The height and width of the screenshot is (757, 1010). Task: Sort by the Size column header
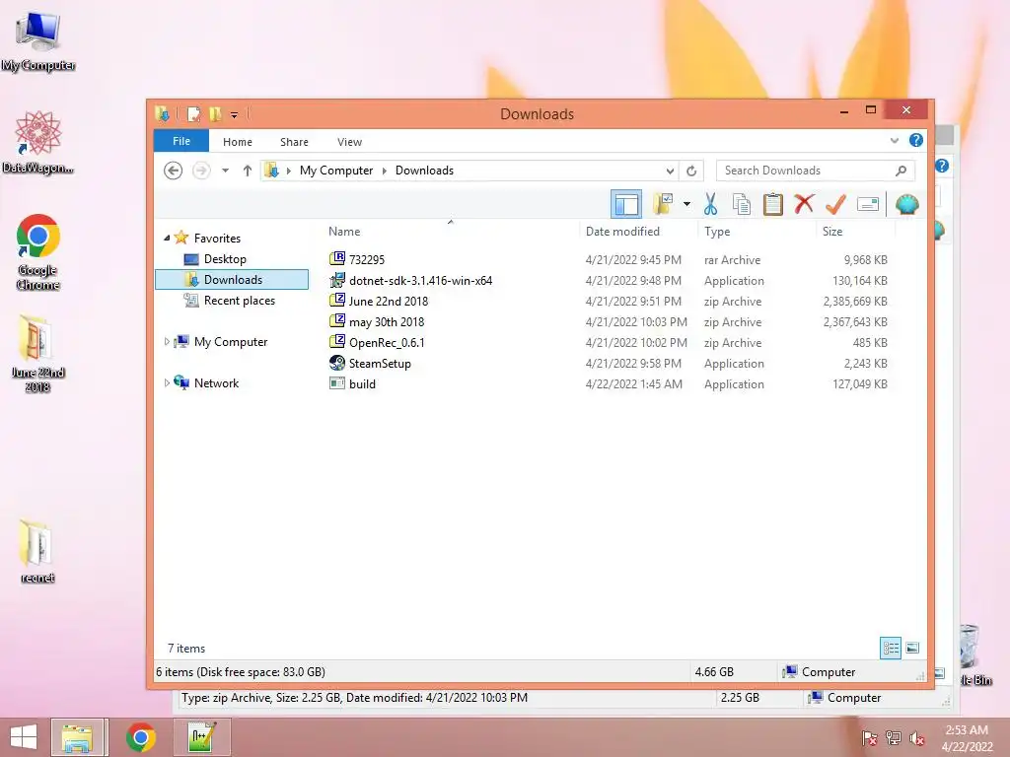(x=832, y=231)
